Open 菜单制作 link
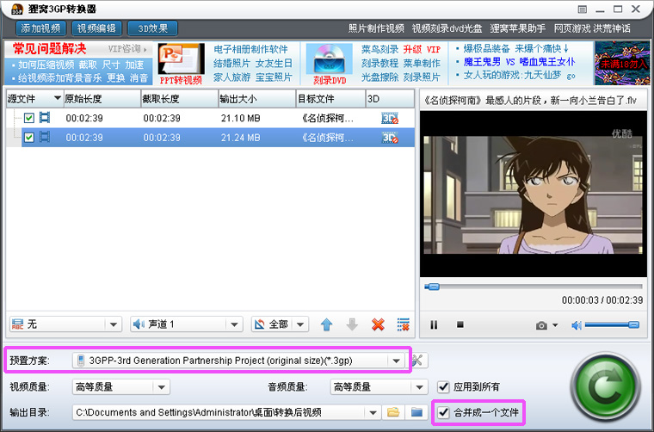The height and width of the screenshot is (432, 654). pyautogui.click(x=422, y=64)
